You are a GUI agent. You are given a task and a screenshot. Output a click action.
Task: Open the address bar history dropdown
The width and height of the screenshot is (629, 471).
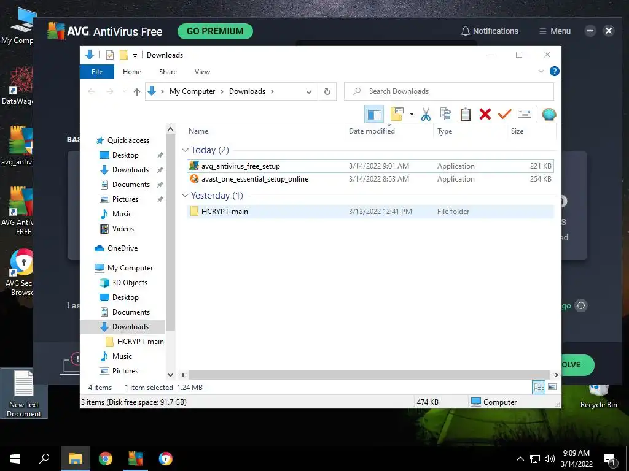[x=308, y=92]
